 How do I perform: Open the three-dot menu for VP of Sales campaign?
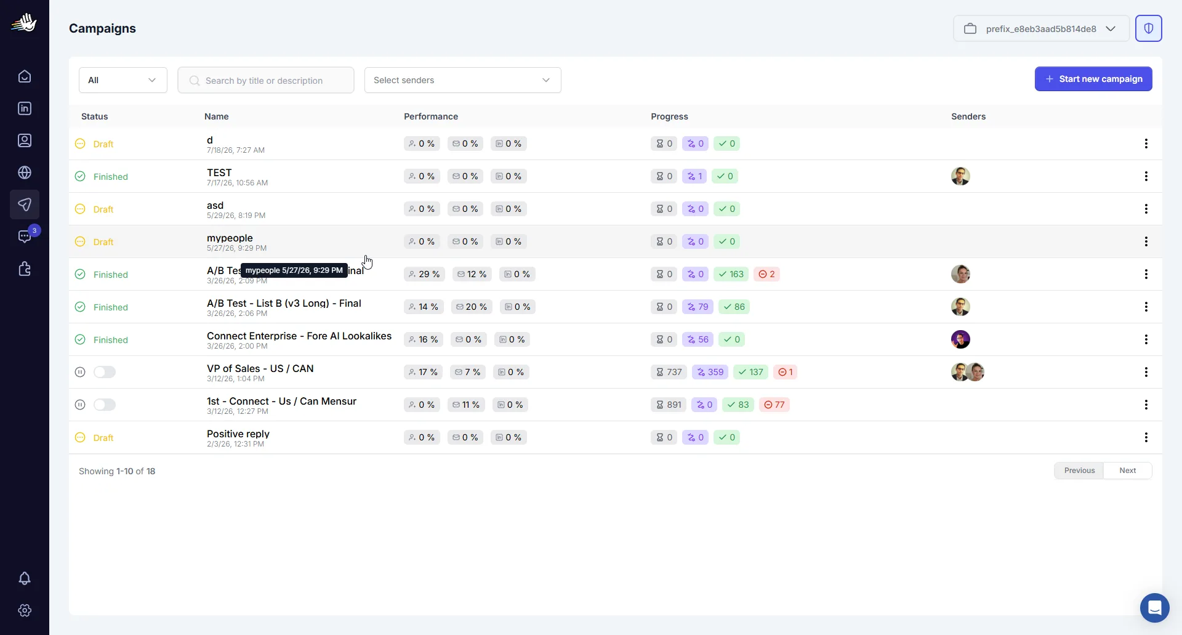(1146, 372)
